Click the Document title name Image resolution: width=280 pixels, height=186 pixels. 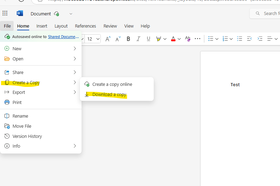41,14
